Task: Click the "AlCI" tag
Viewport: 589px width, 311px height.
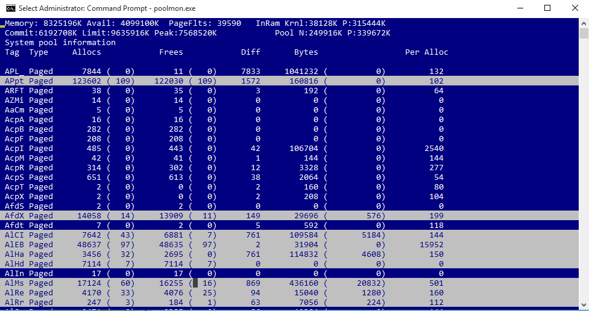Action: pyautogui.click(x=14, y=235)
